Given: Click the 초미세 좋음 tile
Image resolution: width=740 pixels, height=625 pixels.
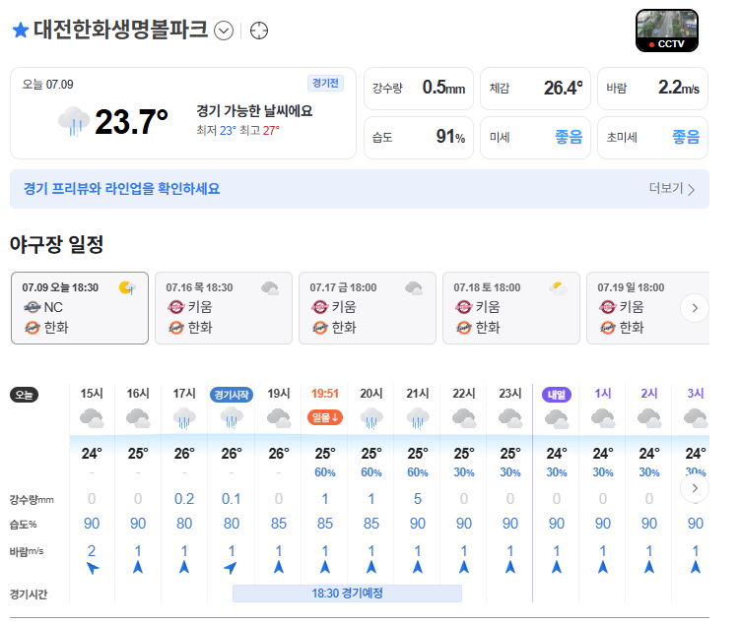Looking at the screenshot, I should (x=652, y=138).
